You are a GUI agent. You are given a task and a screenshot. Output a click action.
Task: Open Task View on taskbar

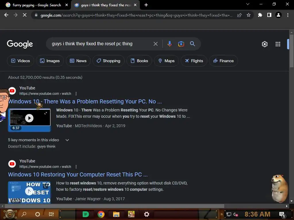point(51,214)
